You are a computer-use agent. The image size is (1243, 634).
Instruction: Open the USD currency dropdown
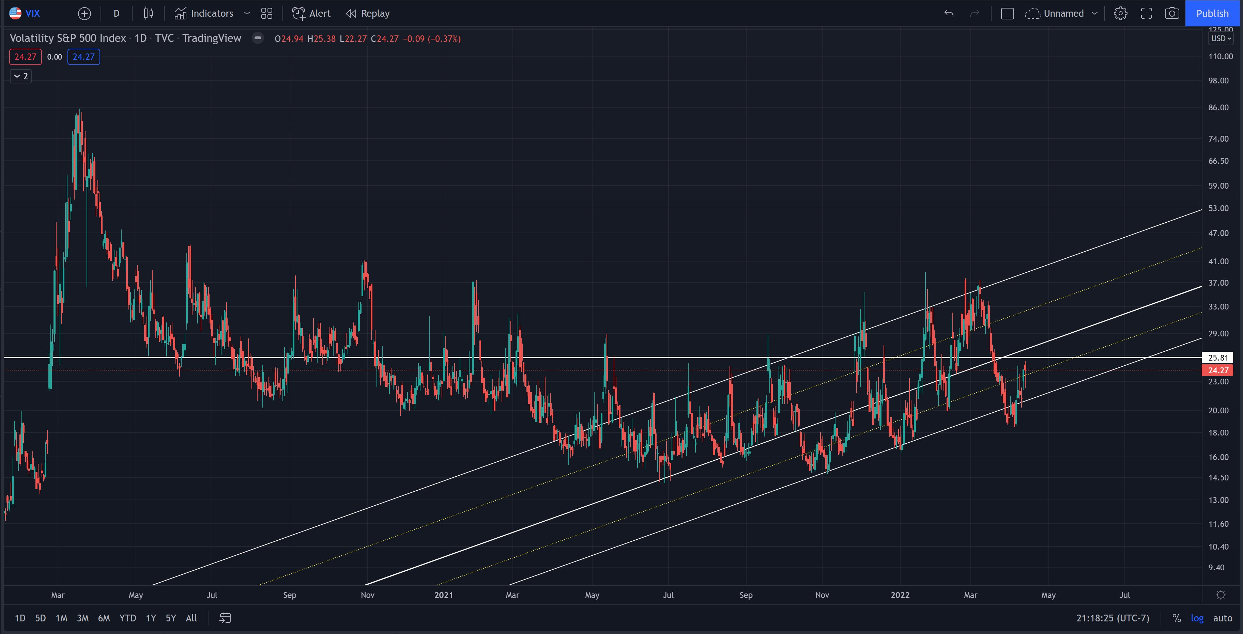point(1221,38)
